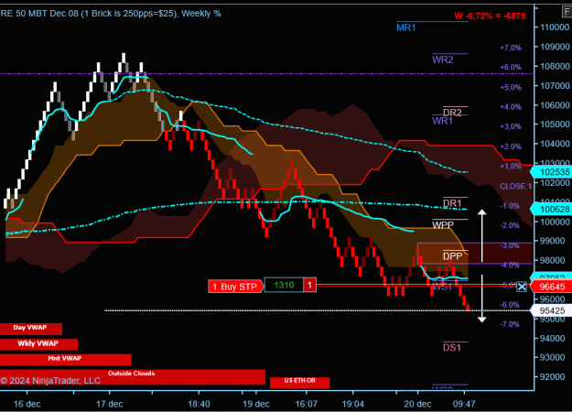Select the 95425 current price marker

(552, 311)
